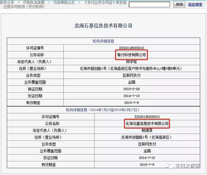Click the first table's 业务类型 label
The width and height of the screenshot is (207, 175).
(33, 75)
